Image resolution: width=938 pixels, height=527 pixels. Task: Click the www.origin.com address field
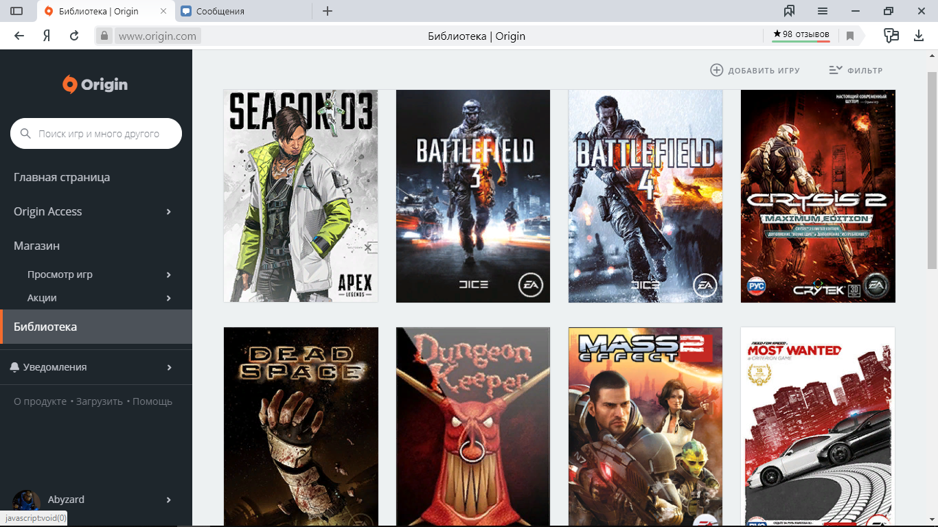(x=157, y=36)
